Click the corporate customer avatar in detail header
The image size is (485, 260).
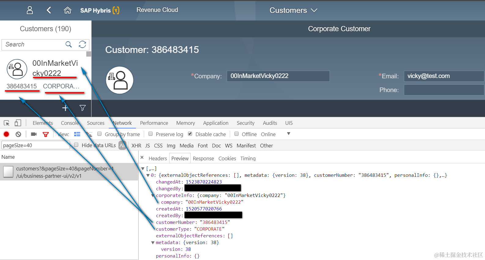click(120, 80)
